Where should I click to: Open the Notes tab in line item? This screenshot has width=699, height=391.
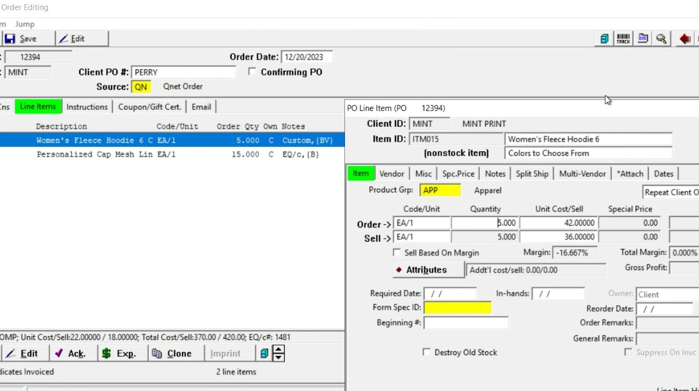pos(495,174)
